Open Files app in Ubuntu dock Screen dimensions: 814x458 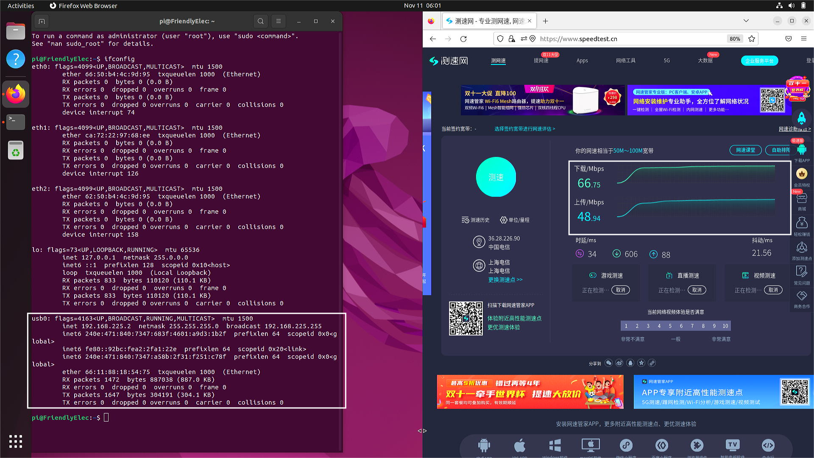click(16, 31)
